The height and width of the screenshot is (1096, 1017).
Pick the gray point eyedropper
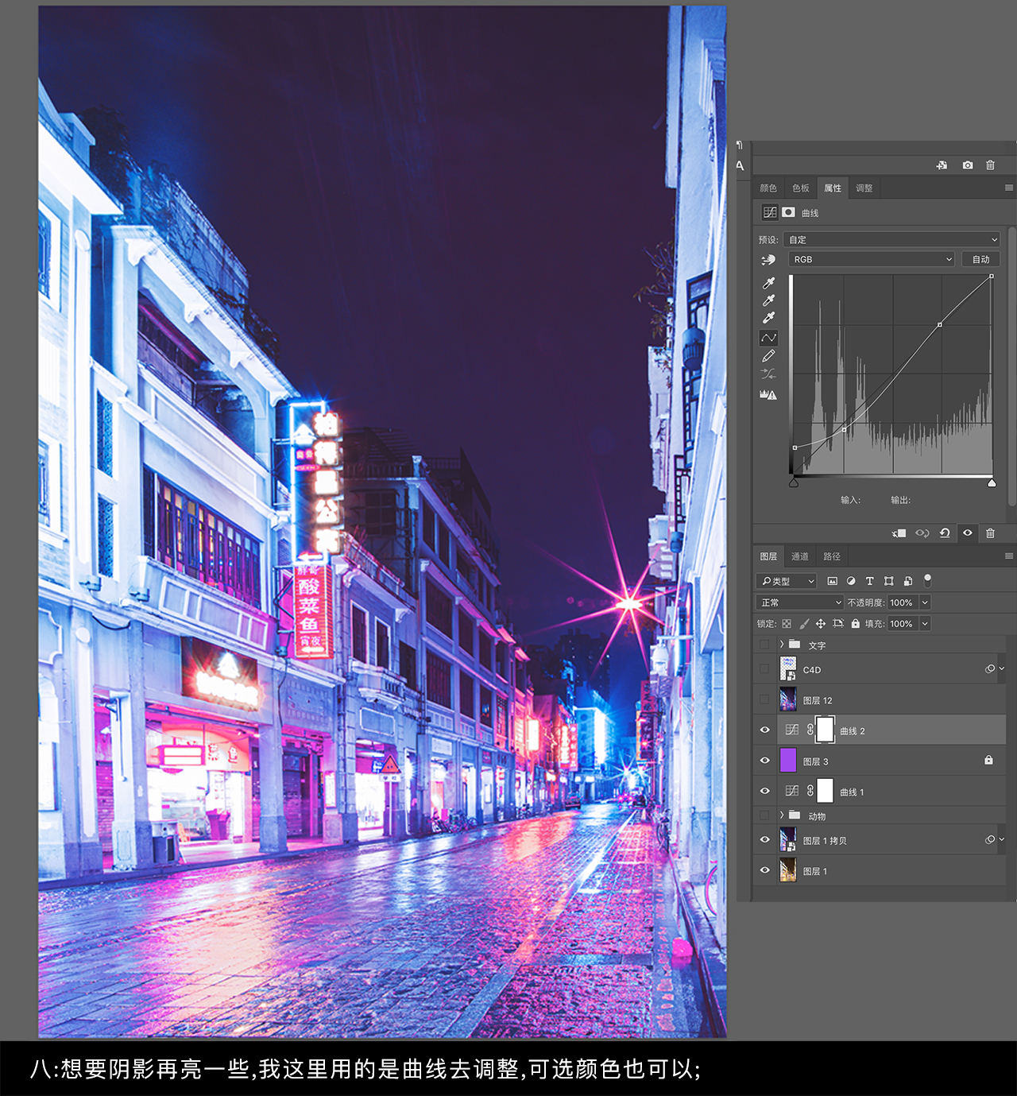coord(768,300)
